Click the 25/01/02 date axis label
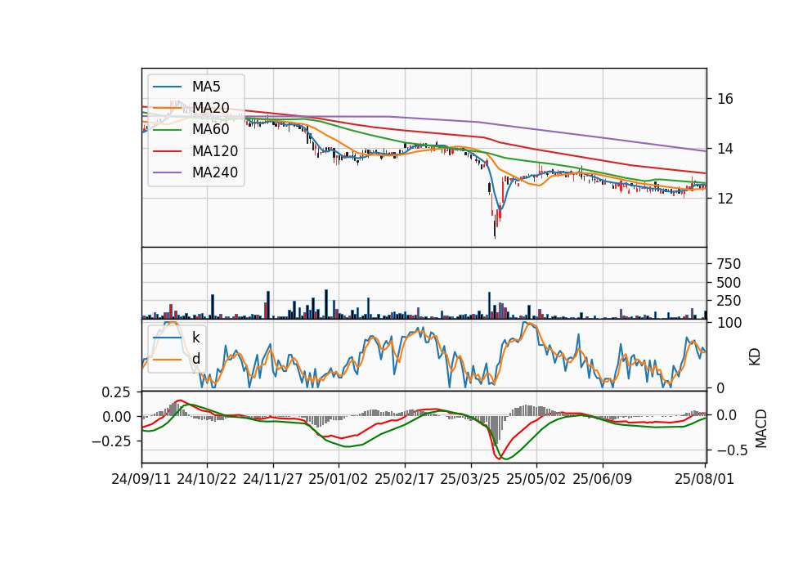The width and height of the screenshot is (785, 564). pos(339,479)
